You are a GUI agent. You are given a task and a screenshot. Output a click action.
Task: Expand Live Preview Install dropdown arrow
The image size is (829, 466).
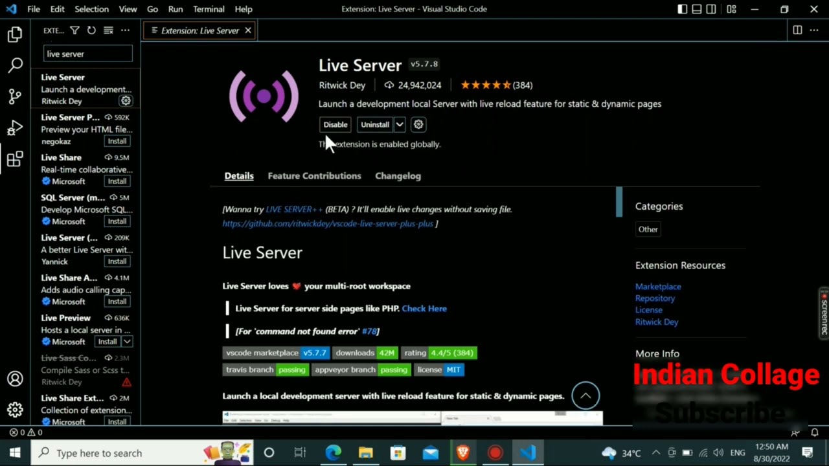click(127, 342)
